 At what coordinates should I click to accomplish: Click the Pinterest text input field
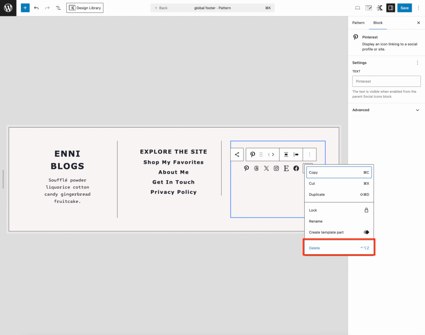(x=386, y=81)
